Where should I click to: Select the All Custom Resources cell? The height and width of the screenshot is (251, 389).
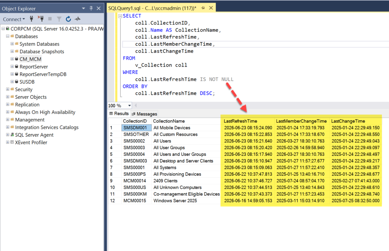[x=186, y=134]
